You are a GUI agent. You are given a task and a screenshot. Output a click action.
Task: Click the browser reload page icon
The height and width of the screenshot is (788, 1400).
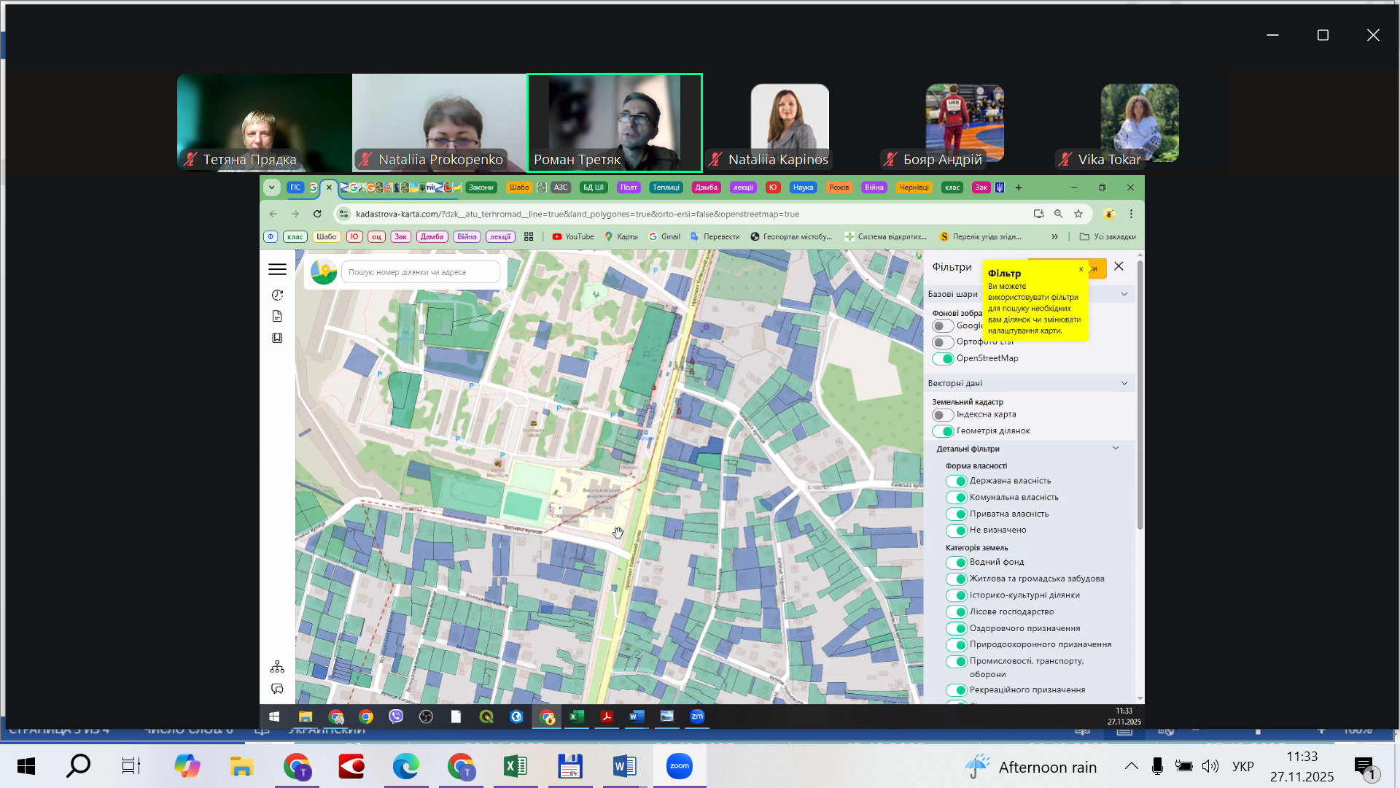click(x=317, y=214)
